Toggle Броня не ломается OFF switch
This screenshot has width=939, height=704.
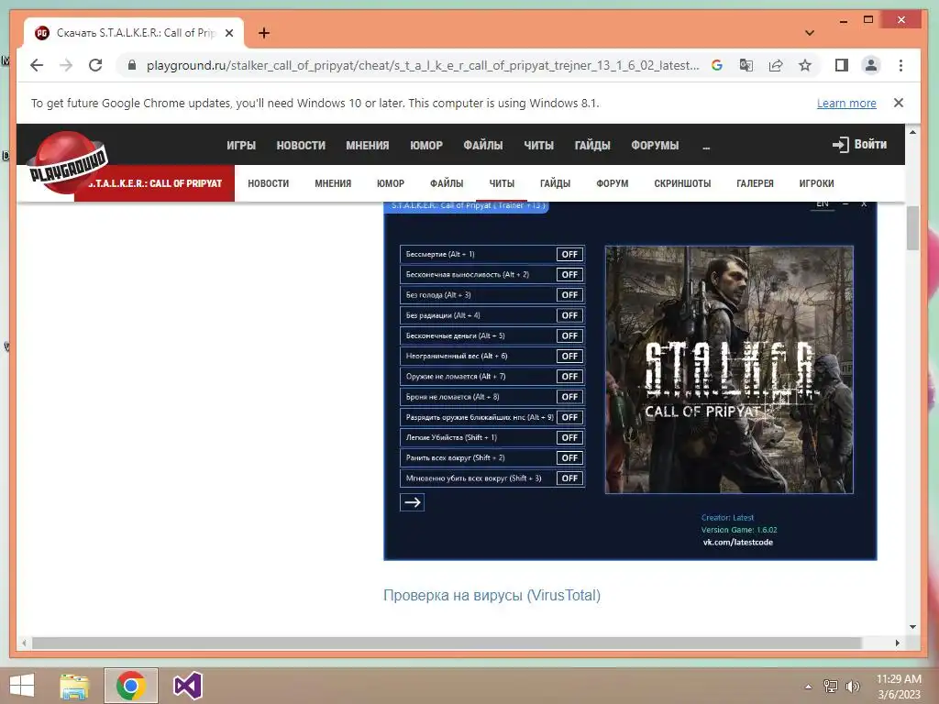(x=569, y=397)
